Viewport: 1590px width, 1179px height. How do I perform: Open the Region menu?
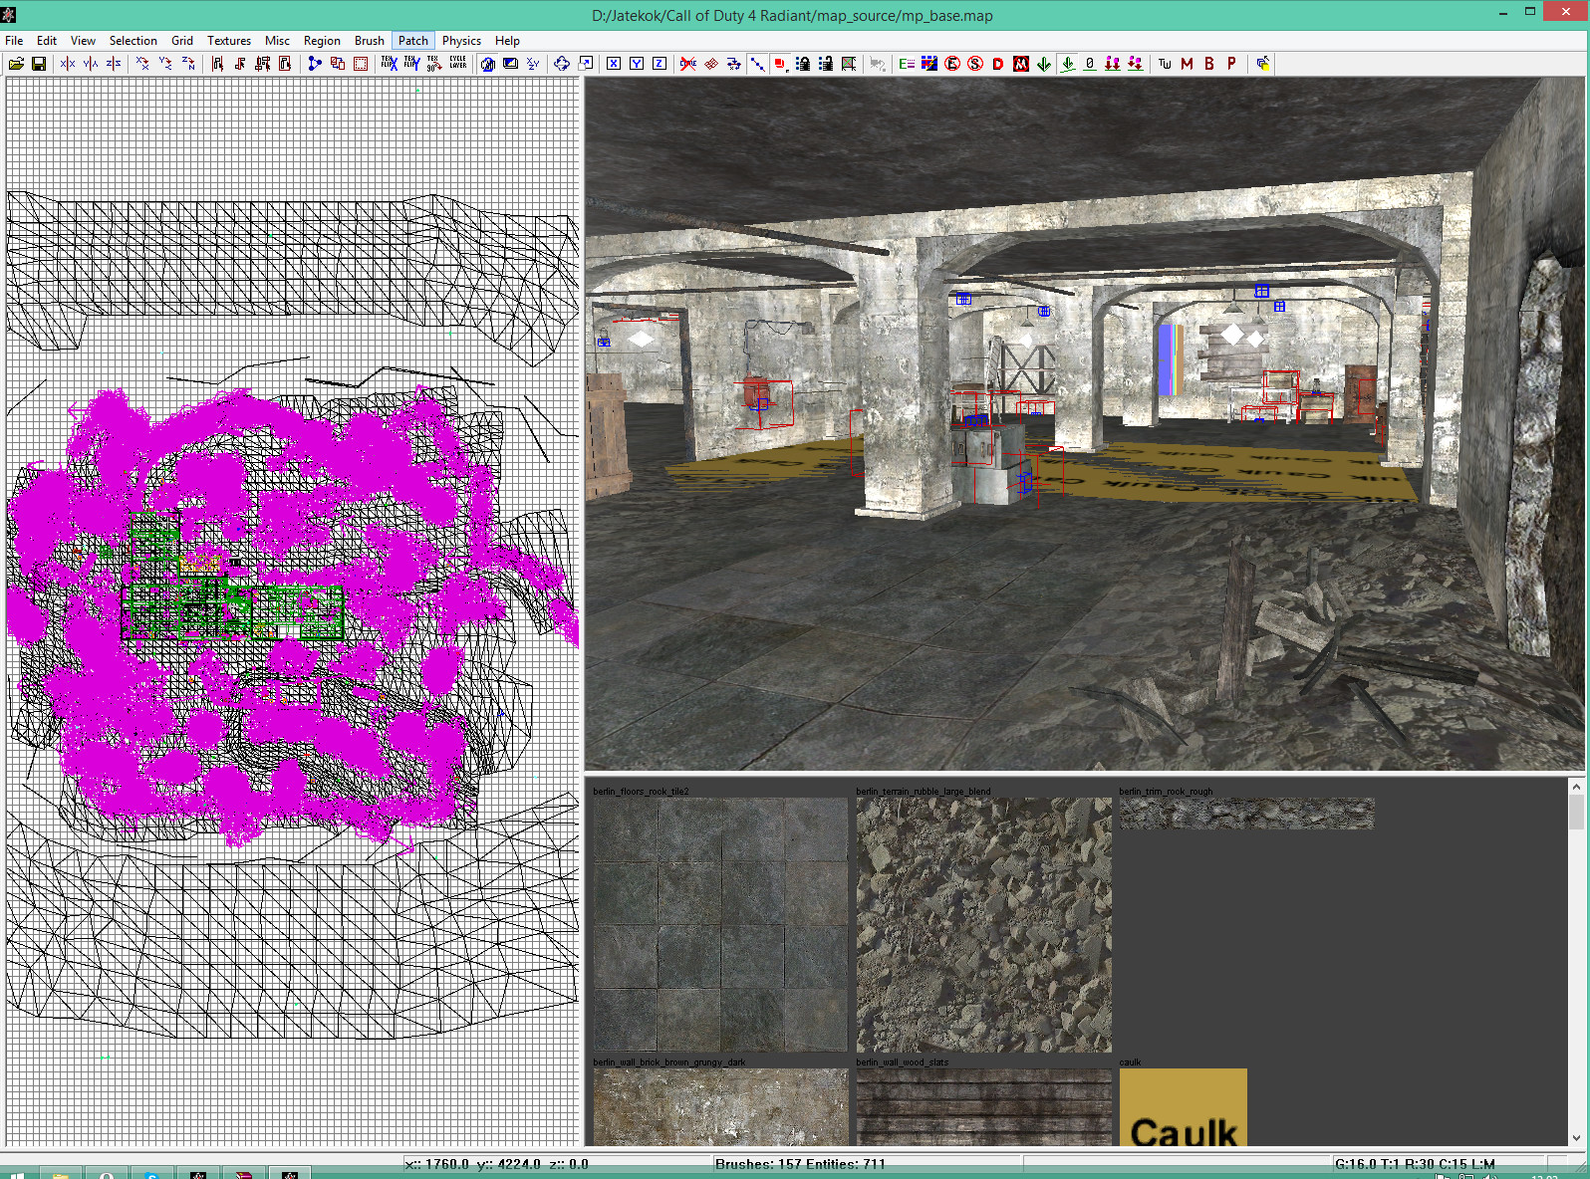click(x=322, y=41)
